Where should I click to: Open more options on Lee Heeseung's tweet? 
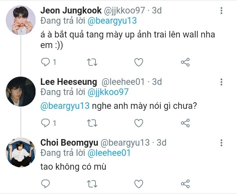(222, 82)
